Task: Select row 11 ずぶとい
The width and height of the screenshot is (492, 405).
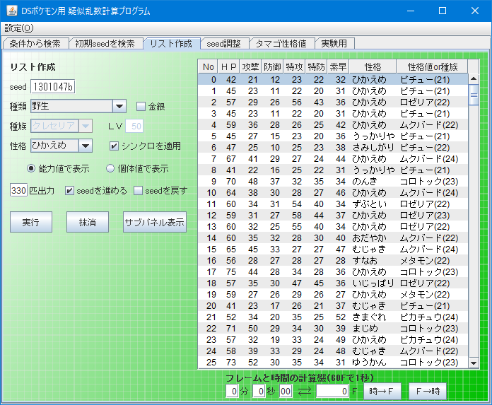Action: point(333,204)
